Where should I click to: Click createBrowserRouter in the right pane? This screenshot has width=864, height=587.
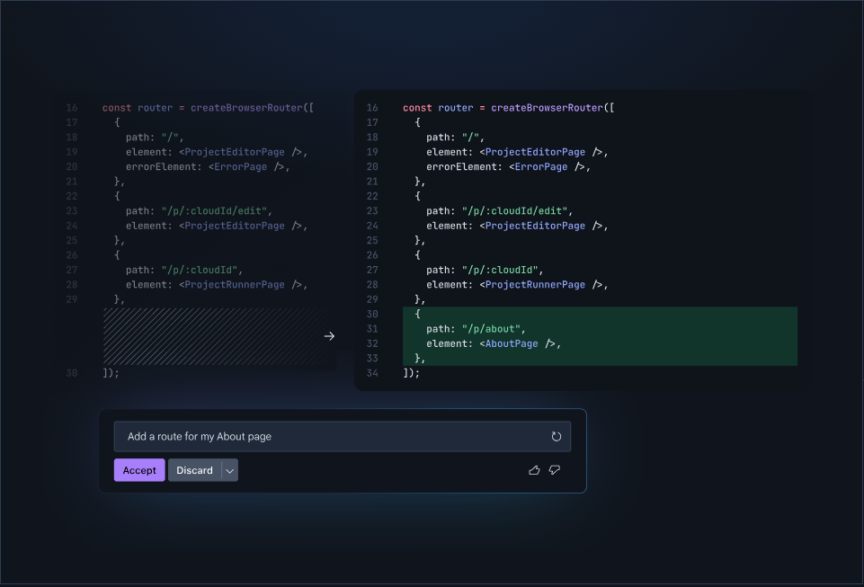[548, 108]
